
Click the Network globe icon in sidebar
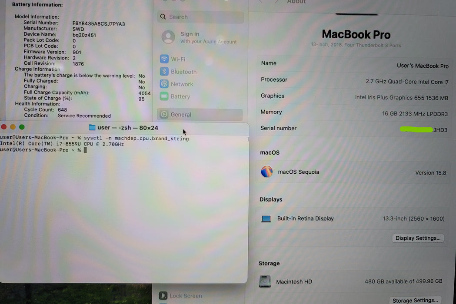coord(164,84)
